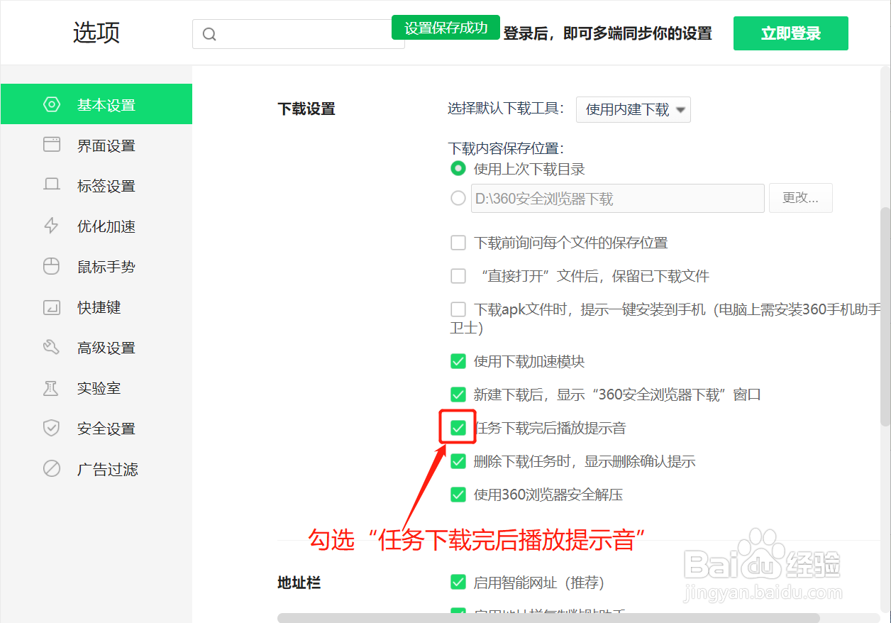Click the 广告过滤 block icon

pos(52,468)
